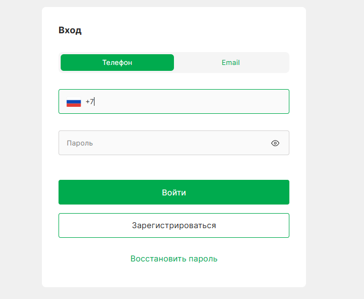364x299 pixels.
Task: Open country selector via the flag
Action: (74, 102)
